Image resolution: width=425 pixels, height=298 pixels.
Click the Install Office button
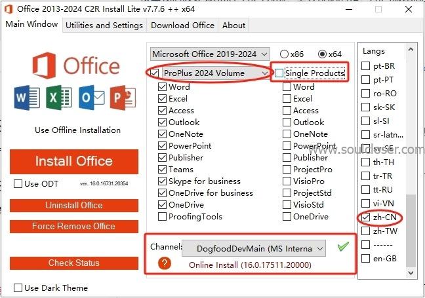point(74,161)
